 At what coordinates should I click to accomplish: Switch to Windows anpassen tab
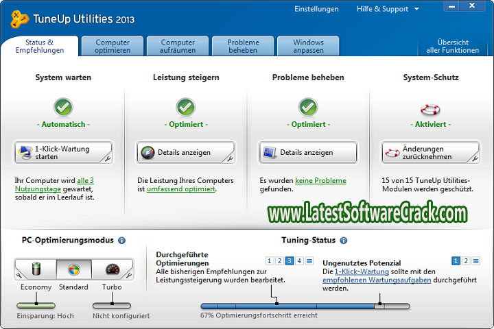(308, 47)
